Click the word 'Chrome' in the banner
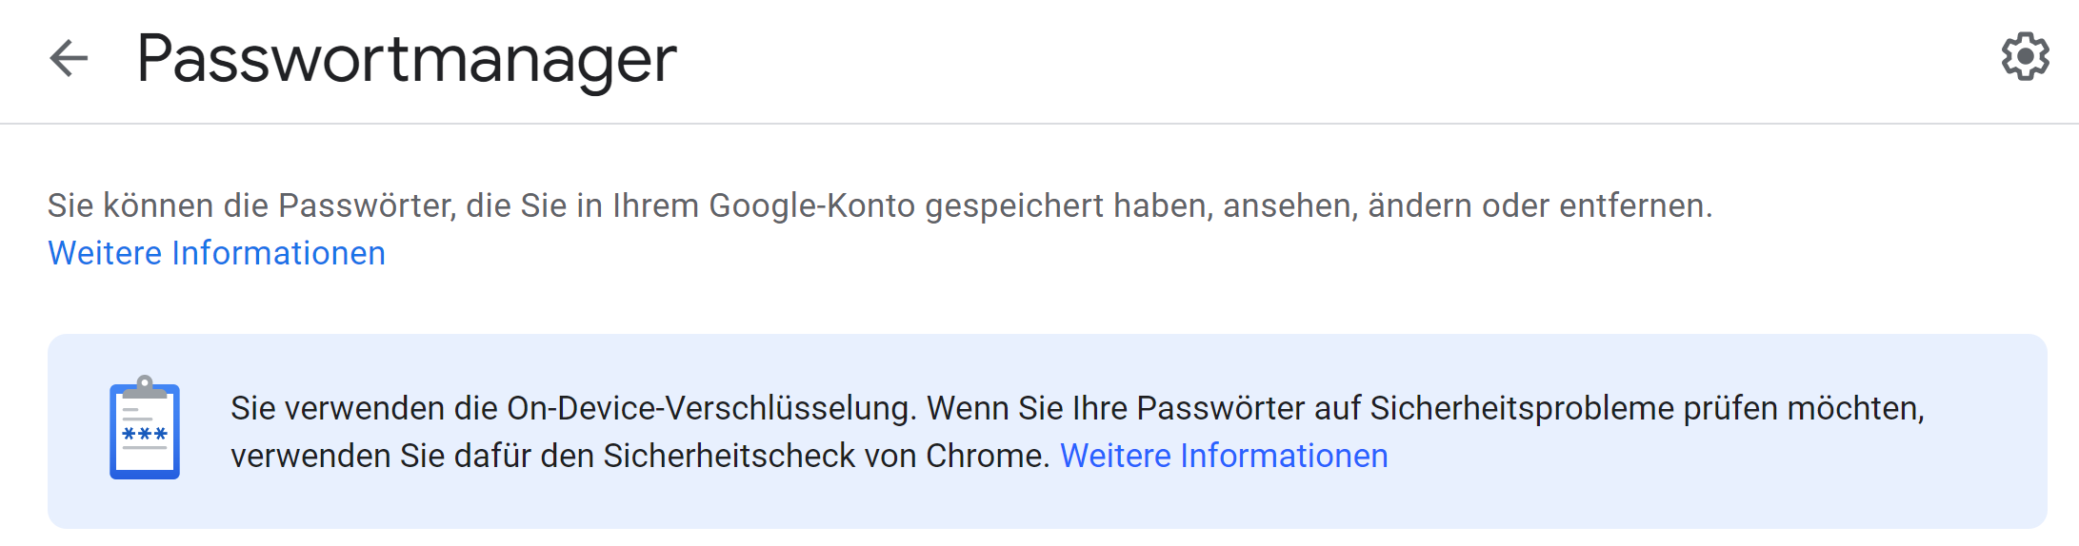2079x546 pixels. [x=987, y=456]
